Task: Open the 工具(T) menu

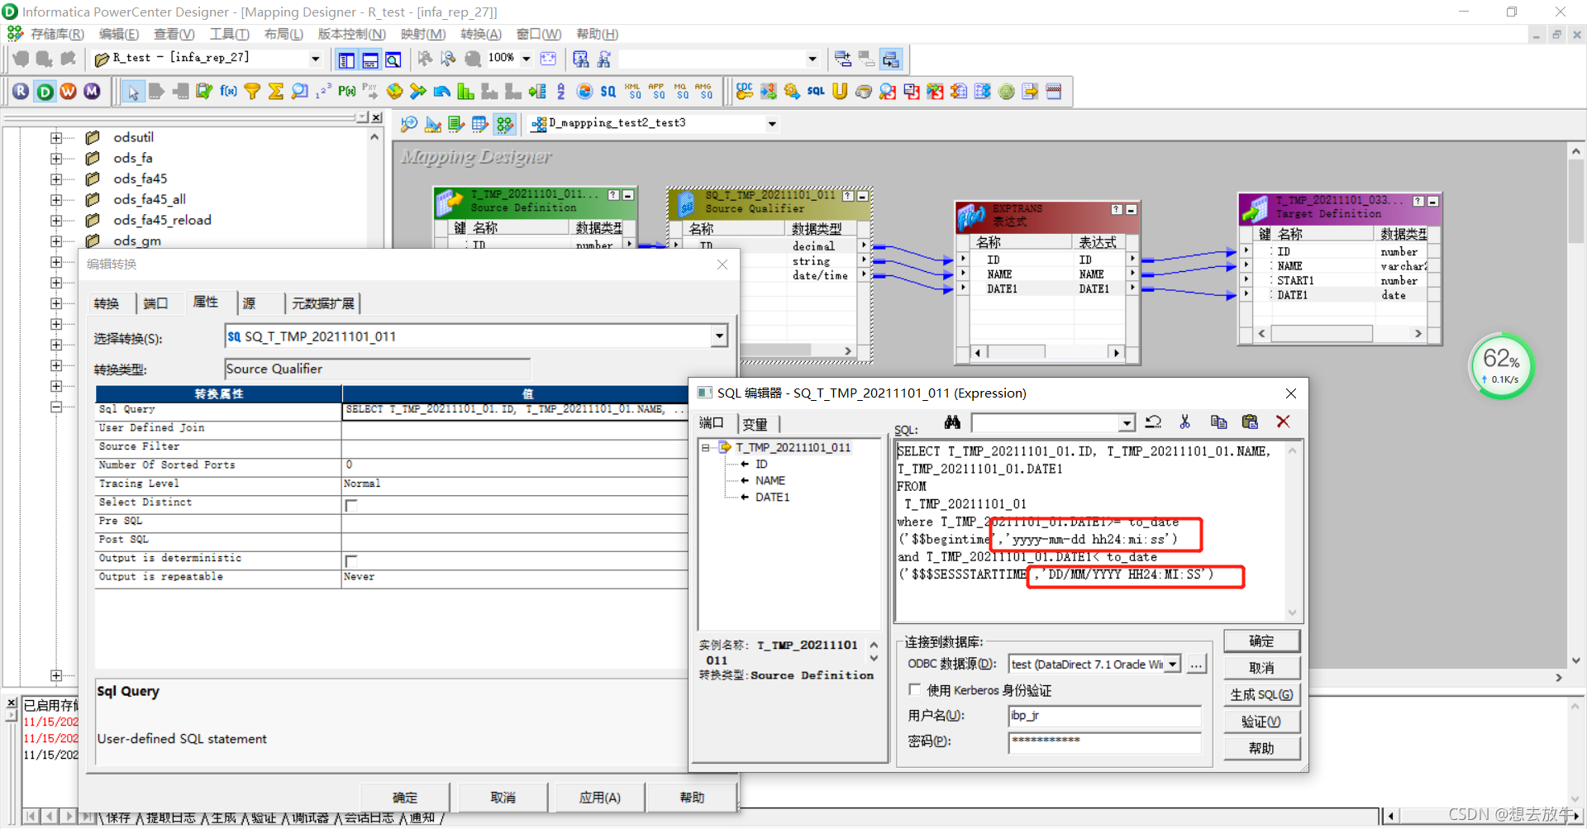Action: coord(229,34)
